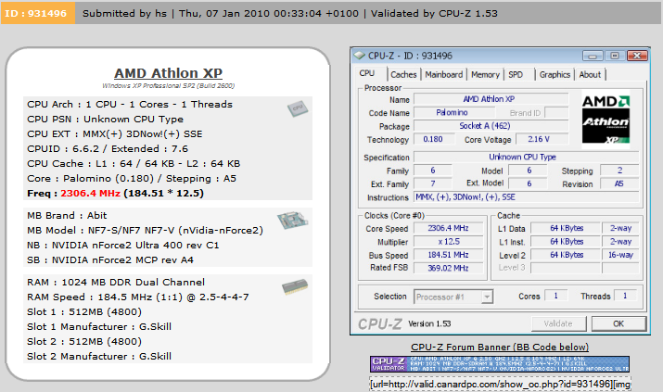Switch to the Mainboard tab

point(443,75)
